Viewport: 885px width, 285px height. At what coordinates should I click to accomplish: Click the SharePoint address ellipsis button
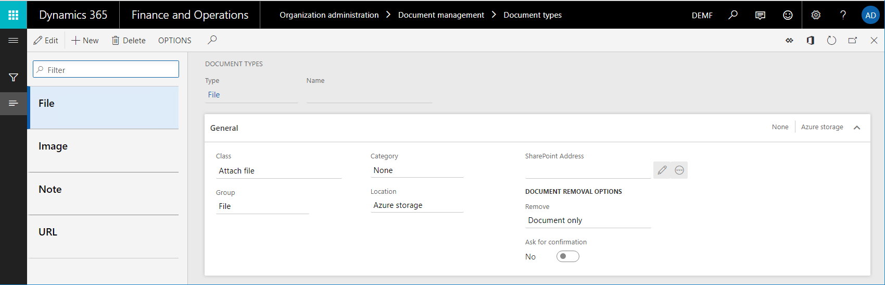point(679,170)
